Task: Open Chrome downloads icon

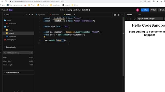Action: coord(161,1)
